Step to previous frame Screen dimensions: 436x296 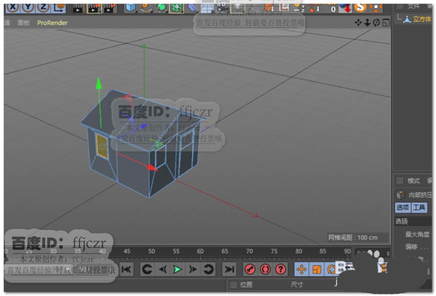162,269
